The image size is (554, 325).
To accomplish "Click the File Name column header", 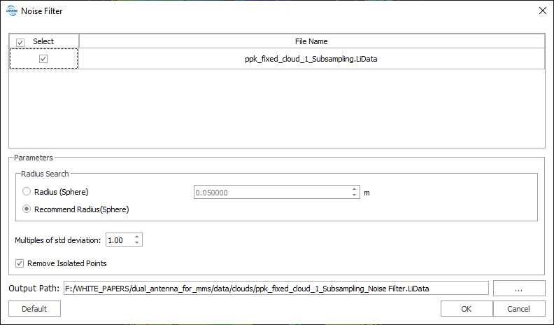I will 311,42.
